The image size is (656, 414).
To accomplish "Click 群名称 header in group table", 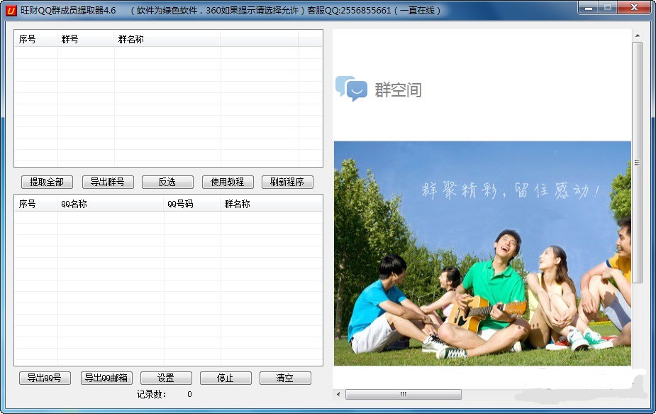I will pos(167,39).
